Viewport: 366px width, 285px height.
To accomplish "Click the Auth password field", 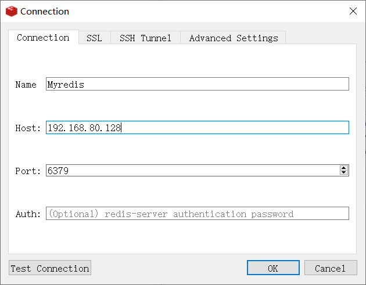I will [x=197, y=214].
